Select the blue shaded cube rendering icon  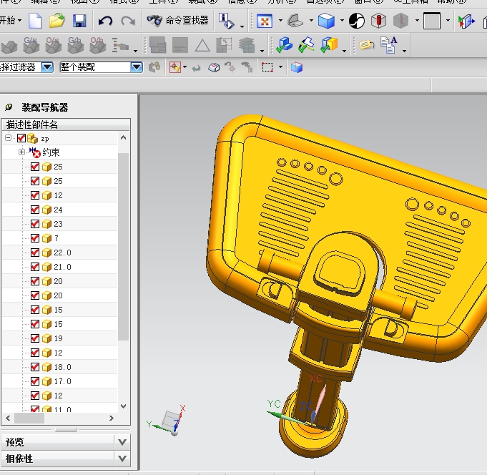click(326, 21)
